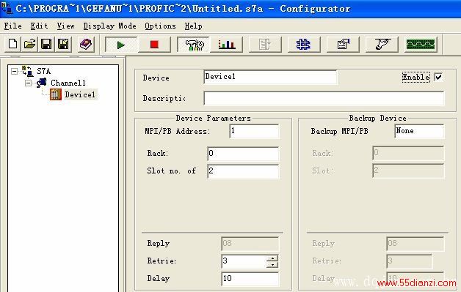This screenshot has width=461, height=292.
Task: Click the disabled Backup Device Slot field
Action: tap(408, 171)
